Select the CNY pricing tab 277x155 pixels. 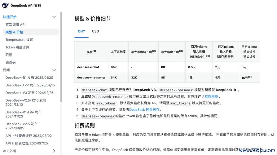(81, 31)
